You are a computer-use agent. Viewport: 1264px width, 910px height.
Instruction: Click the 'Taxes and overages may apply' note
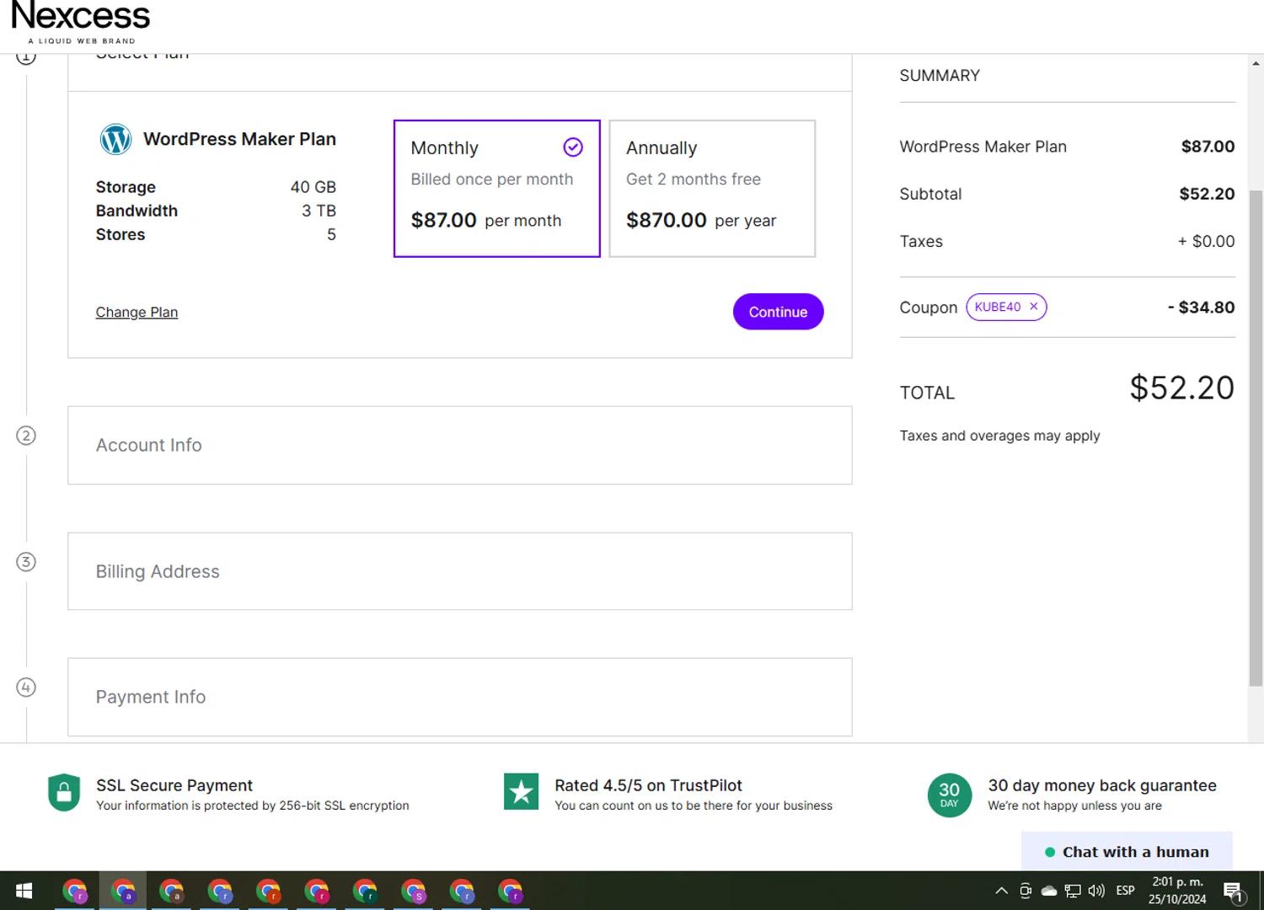pos(999,436)
